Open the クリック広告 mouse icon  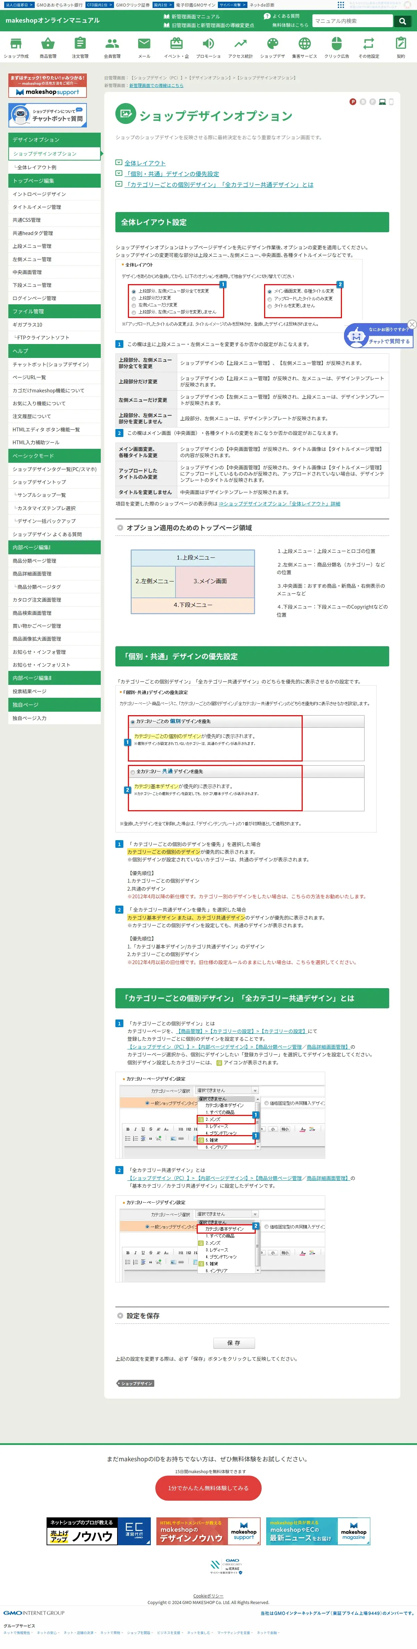[336, 44]
